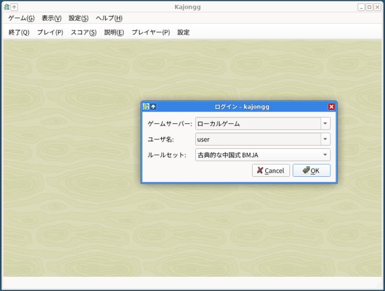Click the 終了(Q) toolbar button

coord(19,32)
